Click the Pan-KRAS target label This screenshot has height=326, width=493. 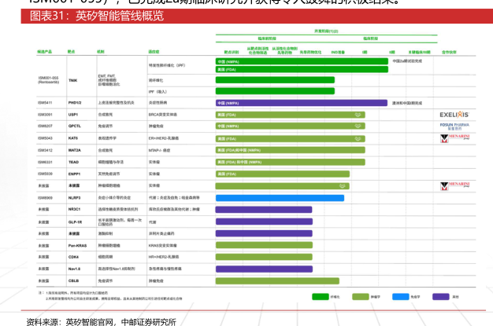pyautogui.click(x=76, y=245)
